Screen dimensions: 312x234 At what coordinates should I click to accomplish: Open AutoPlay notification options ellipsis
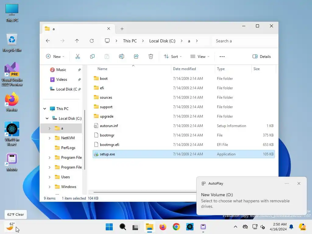point(286,183)
